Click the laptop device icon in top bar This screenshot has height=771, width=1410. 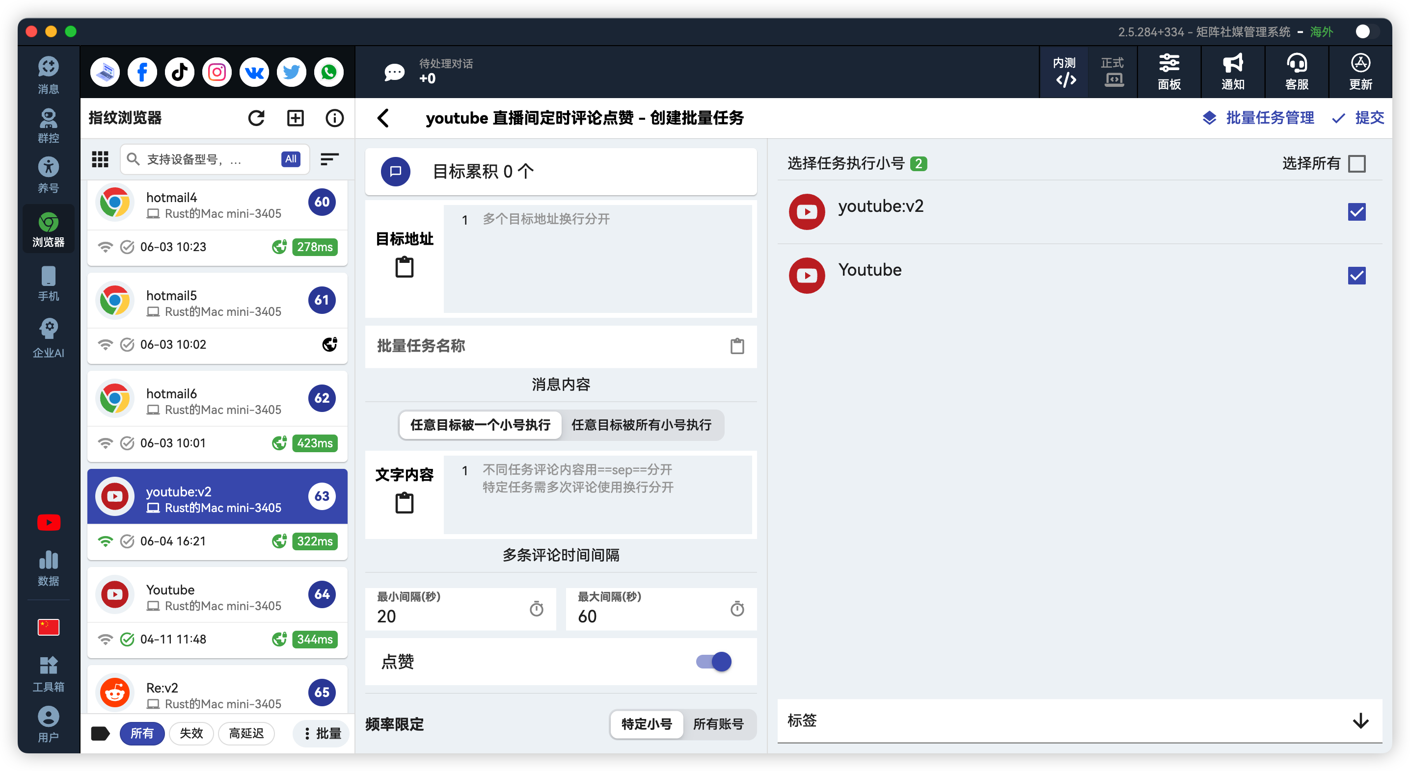click(x=105, y=72)
